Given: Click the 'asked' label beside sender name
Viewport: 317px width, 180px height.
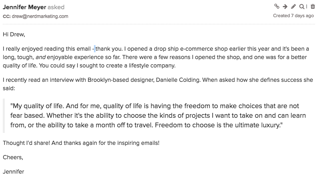Looking at the screenshot, I should coord(56,7).
